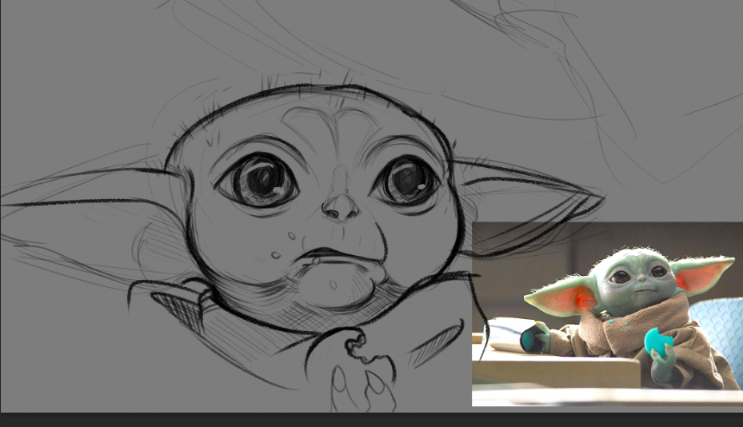743x427 pixels.
Task: Select the Grogu reference photo overlay
Action: pyautogui.click(x=607, y=313)
